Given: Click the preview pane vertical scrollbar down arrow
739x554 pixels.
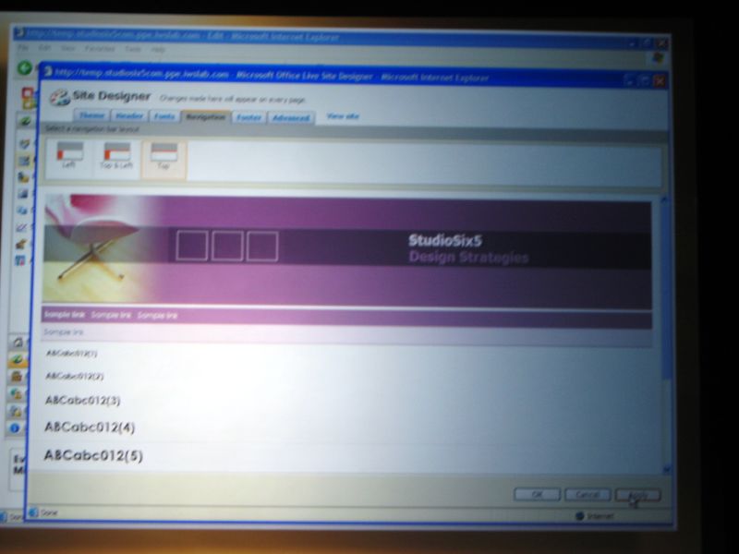Looking at the screenshot, I should (x=665, y=467).
